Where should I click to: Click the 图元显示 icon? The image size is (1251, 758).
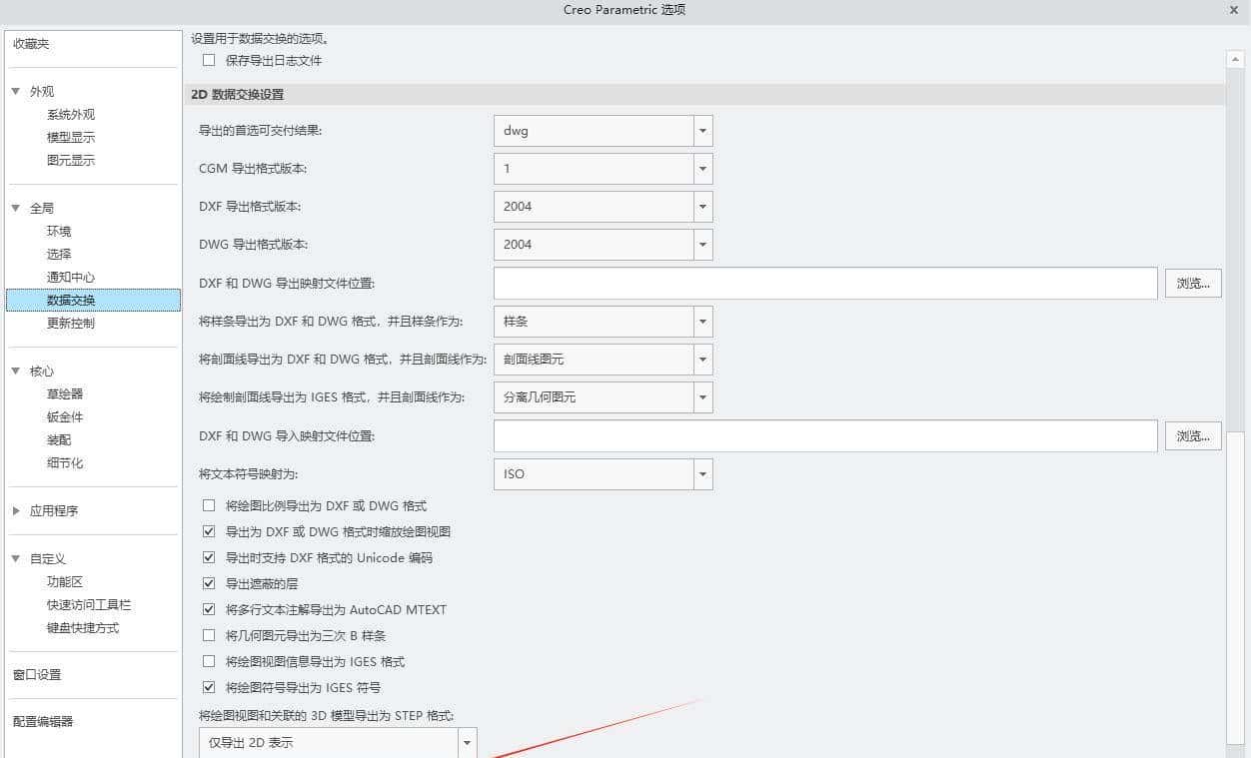70,160
